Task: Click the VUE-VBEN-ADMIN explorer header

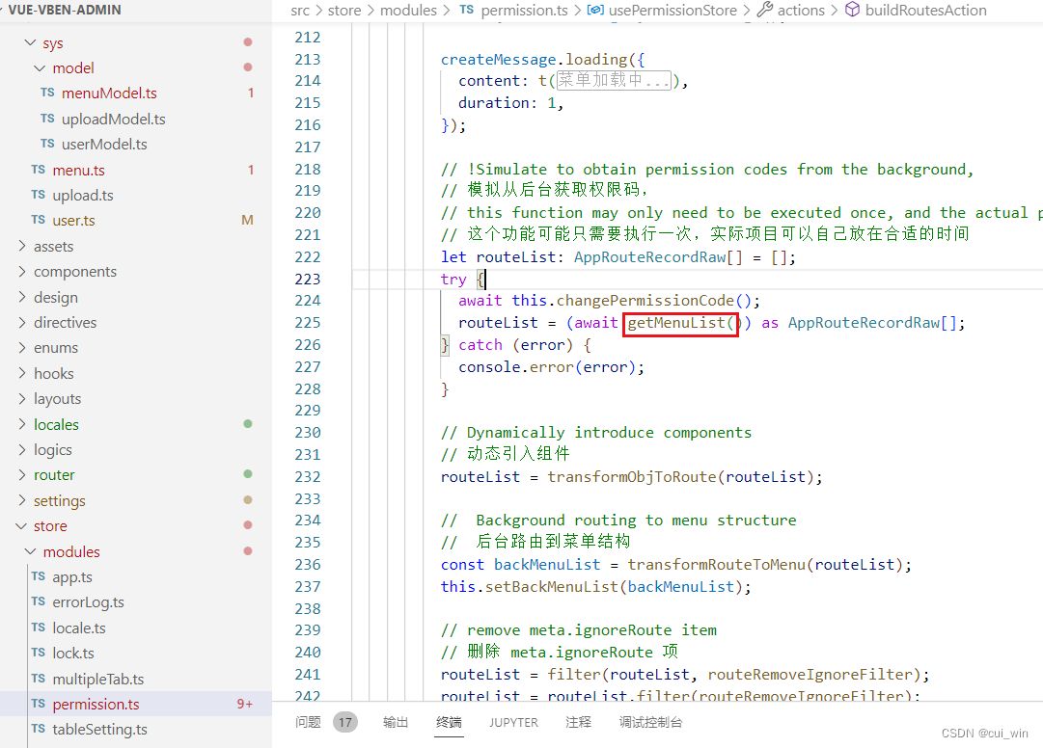Action: click(x=65, y=10)
